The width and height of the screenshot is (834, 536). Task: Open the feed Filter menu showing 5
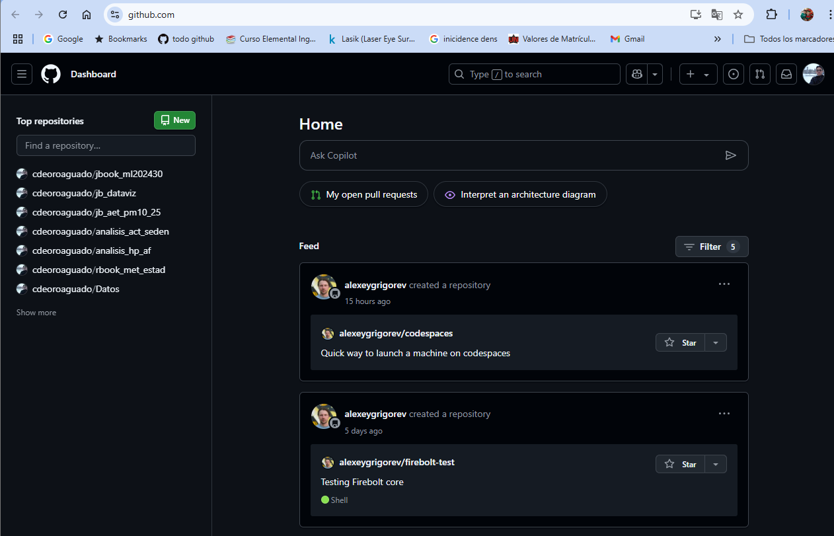tap(712, 246)
